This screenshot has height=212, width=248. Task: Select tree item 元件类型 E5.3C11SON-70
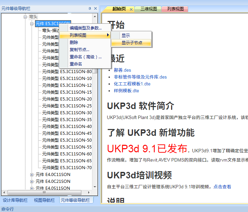tap(67, 168)
